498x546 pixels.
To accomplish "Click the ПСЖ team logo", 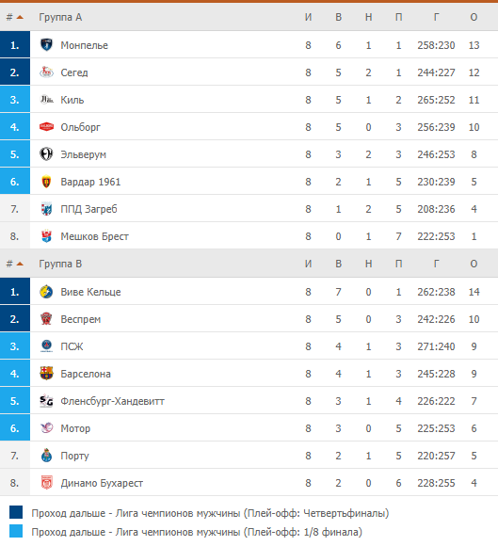I will 46,346.
